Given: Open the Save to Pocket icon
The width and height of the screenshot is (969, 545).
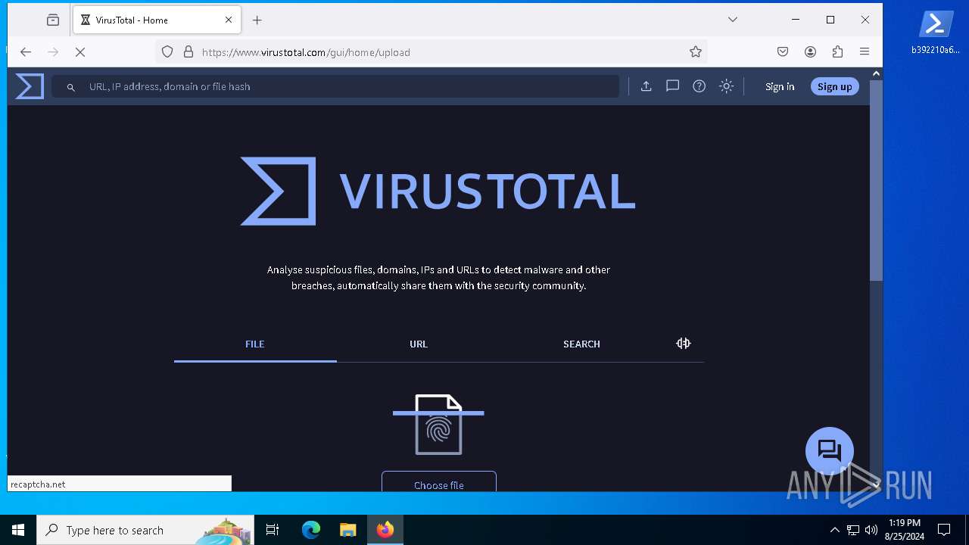Looking at the screenshot, I should coord(783,51).
